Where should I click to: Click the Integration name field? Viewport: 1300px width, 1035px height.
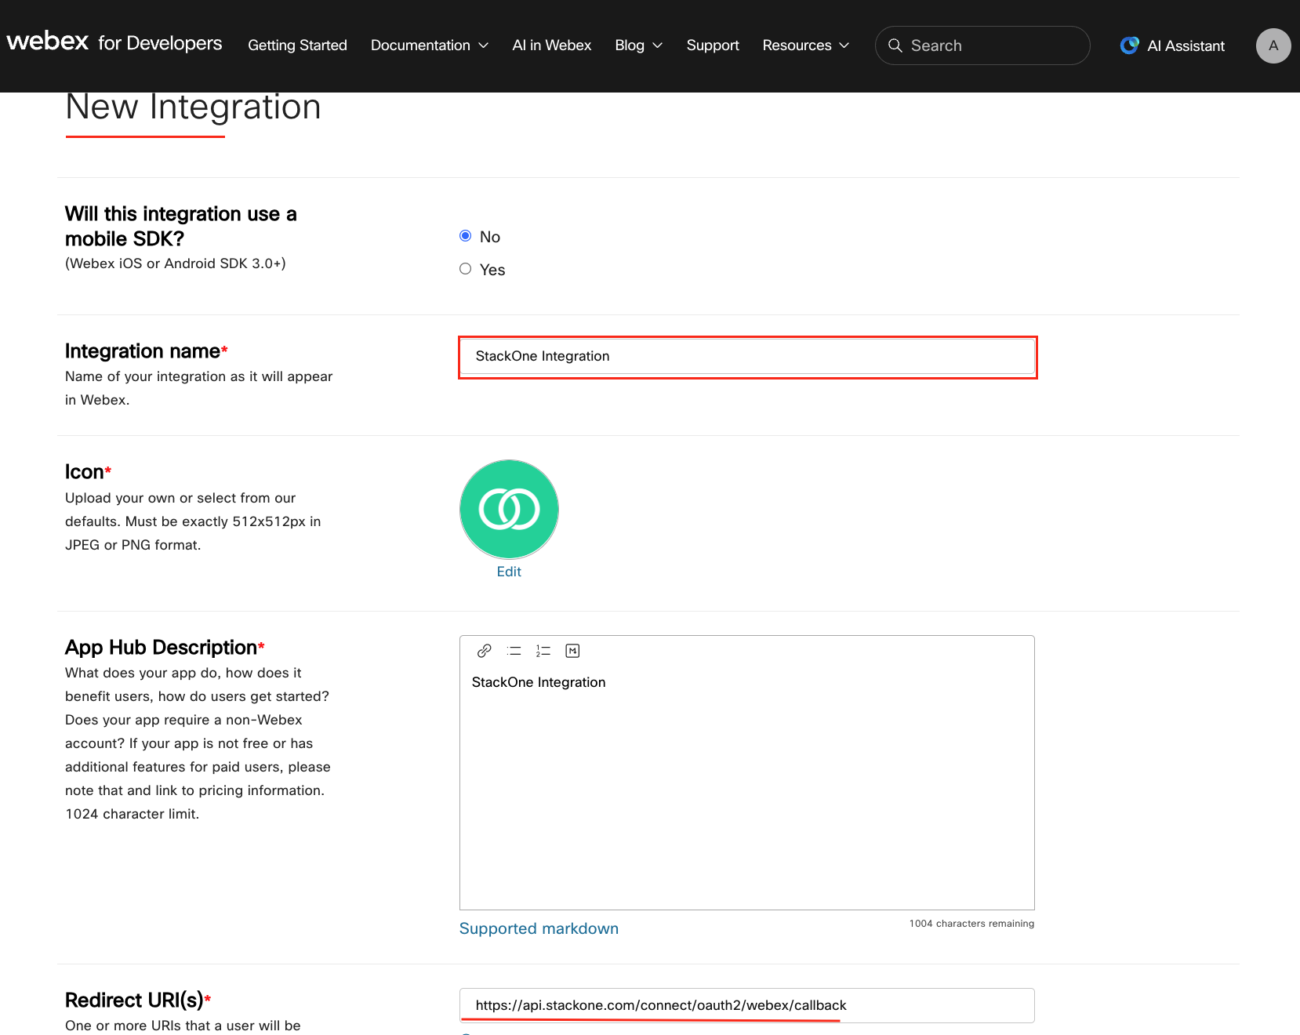[x=747, y=357]
